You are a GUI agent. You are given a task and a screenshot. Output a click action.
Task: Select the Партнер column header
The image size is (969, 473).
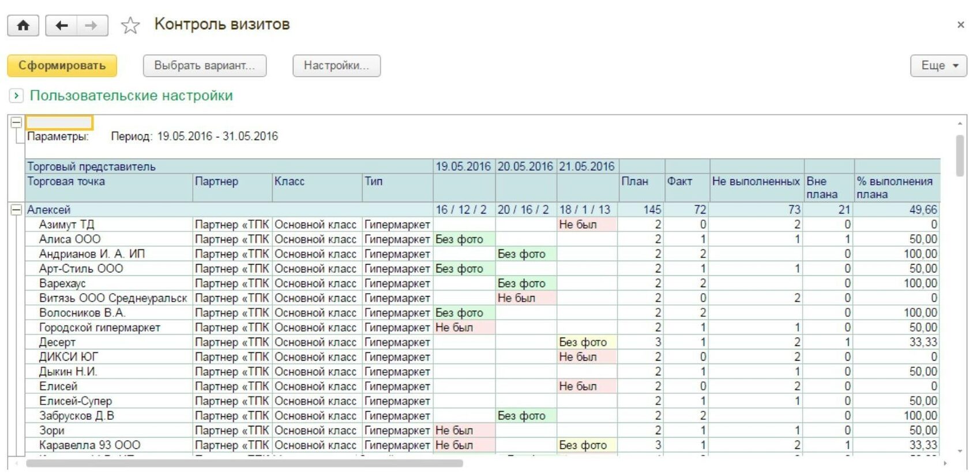[x=232, y=187]
